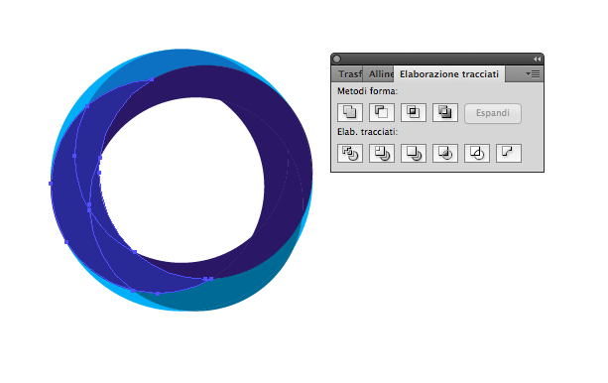This screenshot has width=608, height=383.
Task: Apply the Crop pathfinder
Action: [x=445, y=153]
